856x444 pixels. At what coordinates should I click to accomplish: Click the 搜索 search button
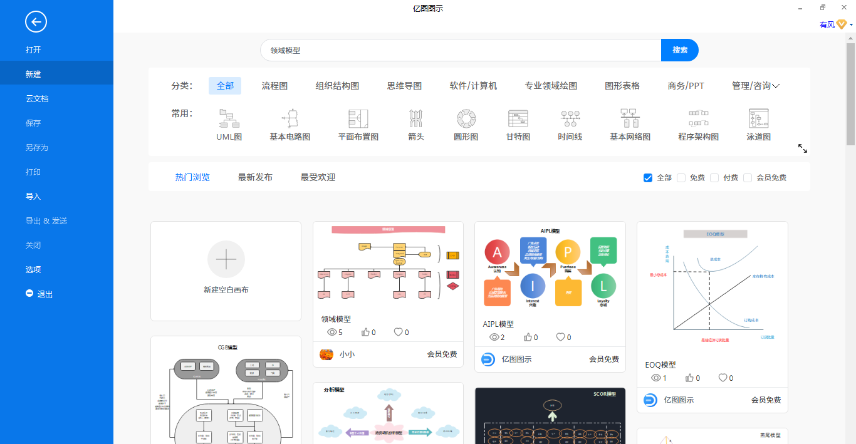[x=680, y=50]
